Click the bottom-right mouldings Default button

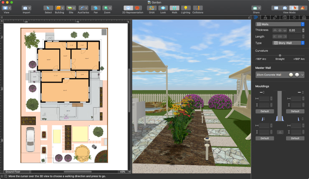pyautogui.click(x=295, y=138)
